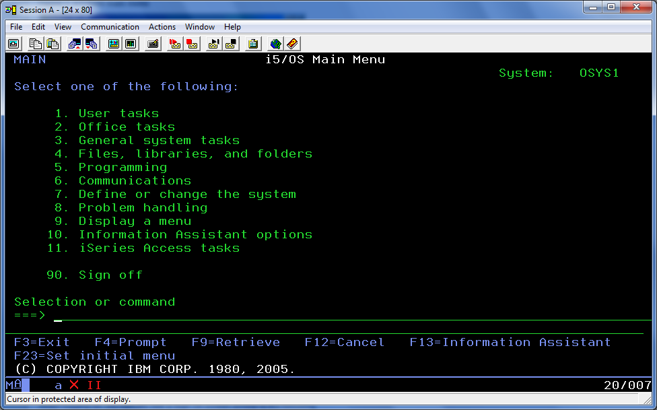The height and width of the screenshot is (410, 657).
Task: Open the Keyboard Remap icon
Action: click(153, 43)
